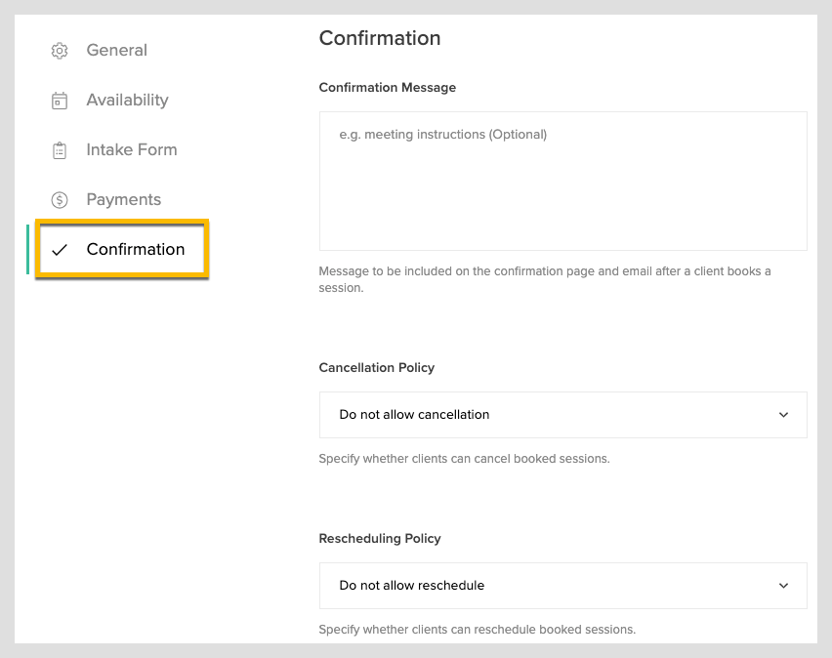Click the General gear icon

click(x=60, y=51)
